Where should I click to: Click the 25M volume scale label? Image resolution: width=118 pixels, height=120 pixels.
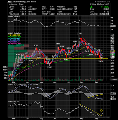pos(6,78)
